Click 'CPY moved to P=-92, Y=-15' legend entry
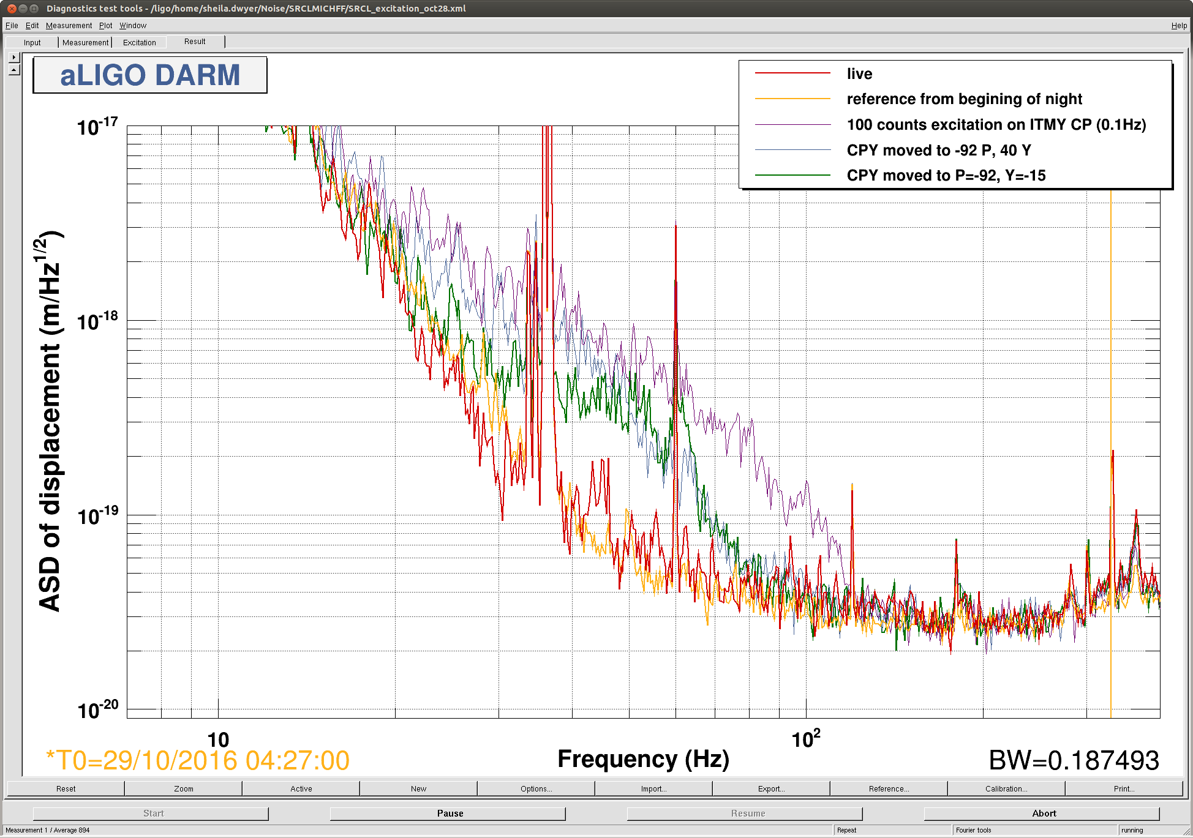 click(x=946, y=176)
